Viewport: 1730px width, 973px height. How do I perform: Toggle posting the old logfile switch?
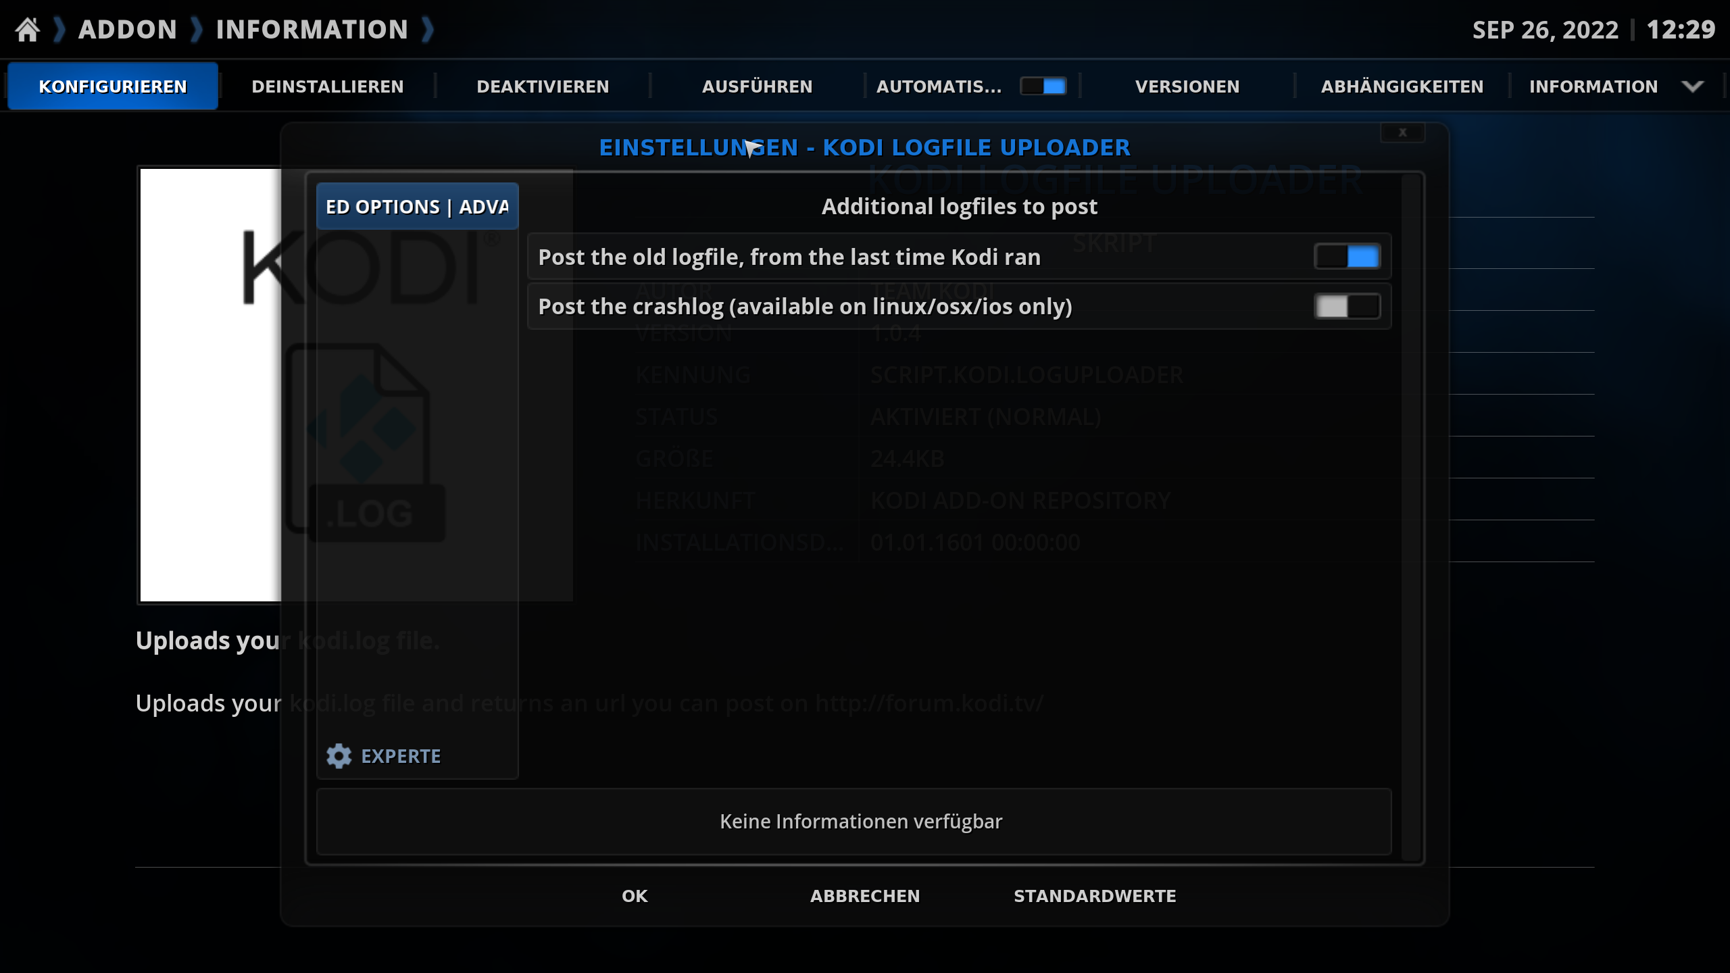point(1347,257)
